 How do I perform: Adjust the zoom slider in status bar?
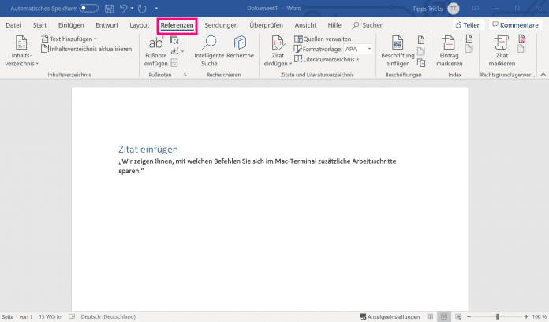click(497, 316)
